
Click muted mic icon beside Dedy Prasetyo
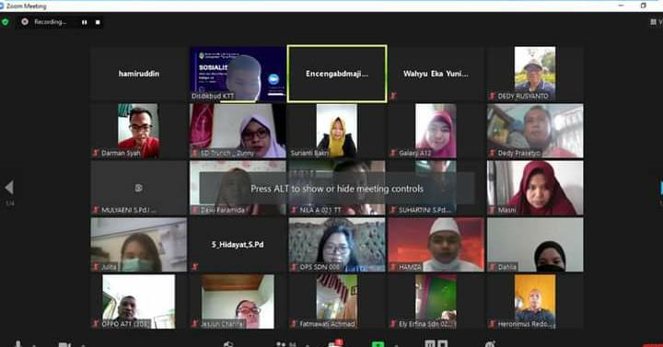tap(492, 154)
